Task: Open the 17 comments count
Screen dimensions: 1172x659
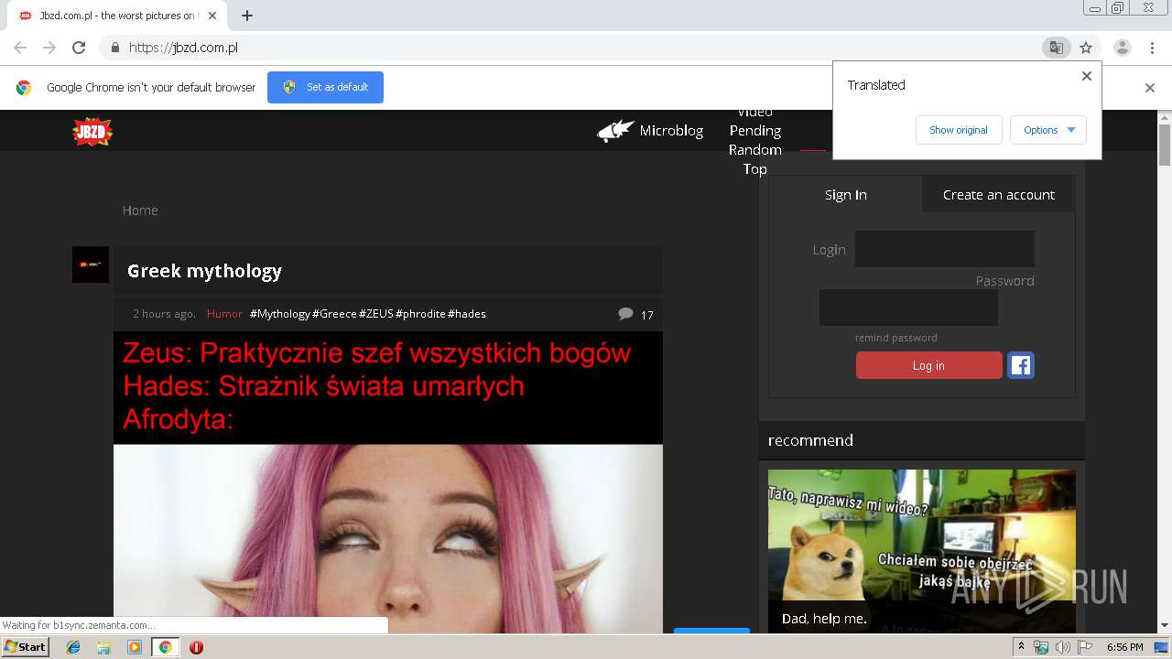Action: pyautogui.click(x=647, y=315)
